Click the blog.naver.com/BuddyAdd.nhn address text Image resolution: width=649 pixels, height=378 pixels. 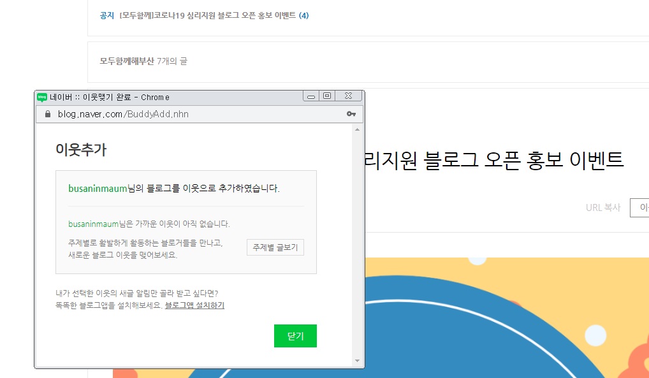coord(123,114)
